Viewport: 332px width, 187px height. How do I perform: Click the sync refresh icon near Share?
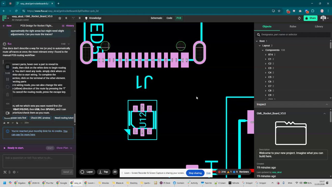pyautogui.click(x=299, y=18)
